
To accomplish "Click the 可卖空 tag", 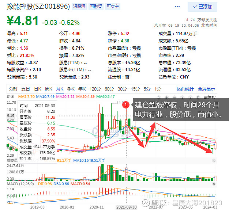I will (113, 7).
